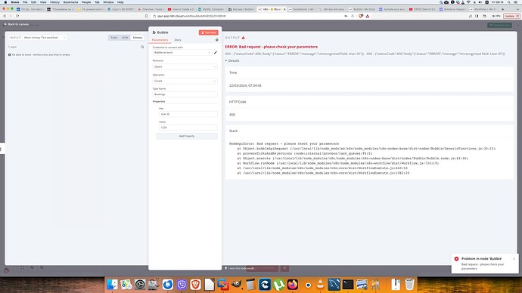Screen dimensions: 522x293
Task: Select the input source node dropdown
Action: point(45,38)
